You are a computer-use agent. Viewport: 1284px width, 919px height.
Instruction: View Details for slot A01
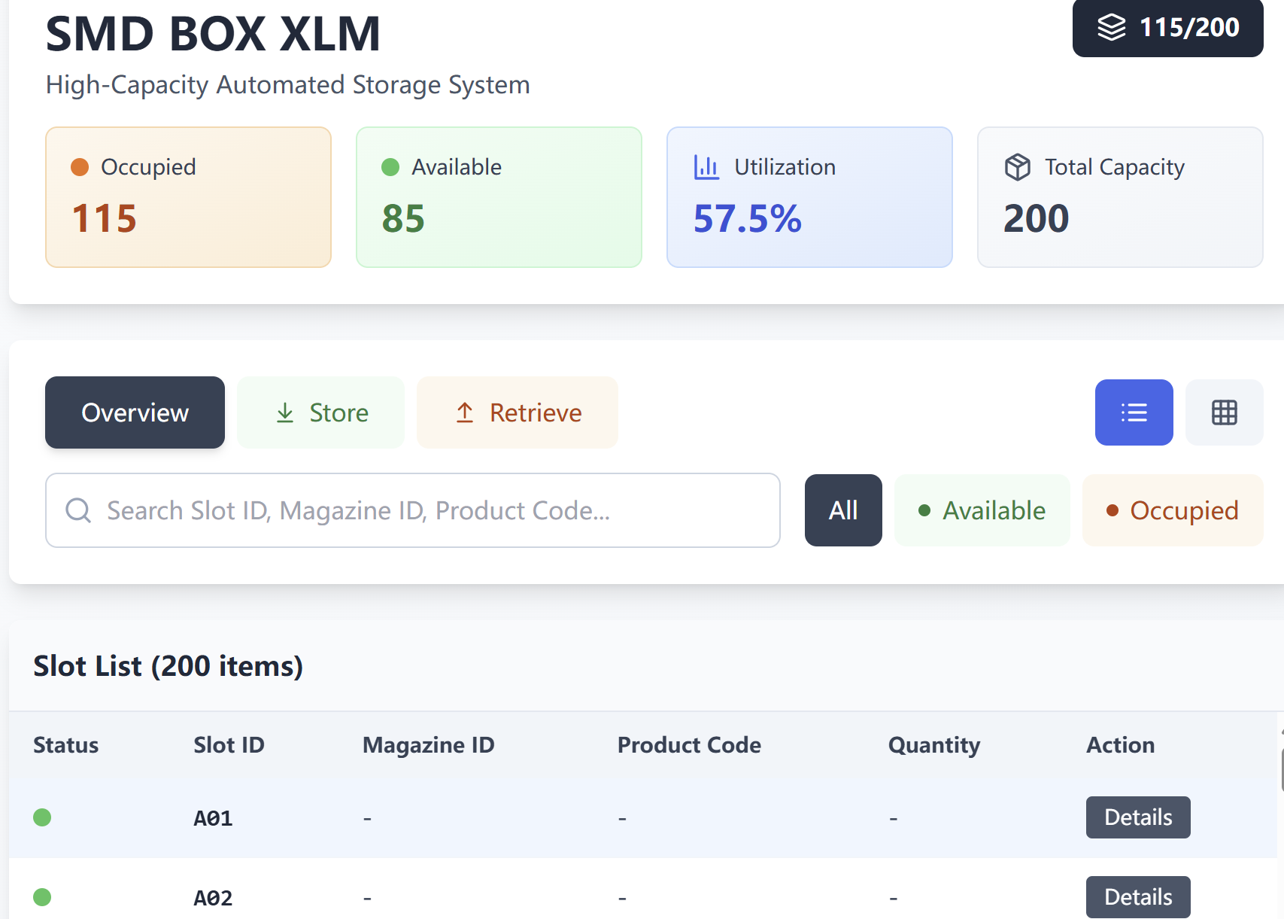click(1137, 817)
